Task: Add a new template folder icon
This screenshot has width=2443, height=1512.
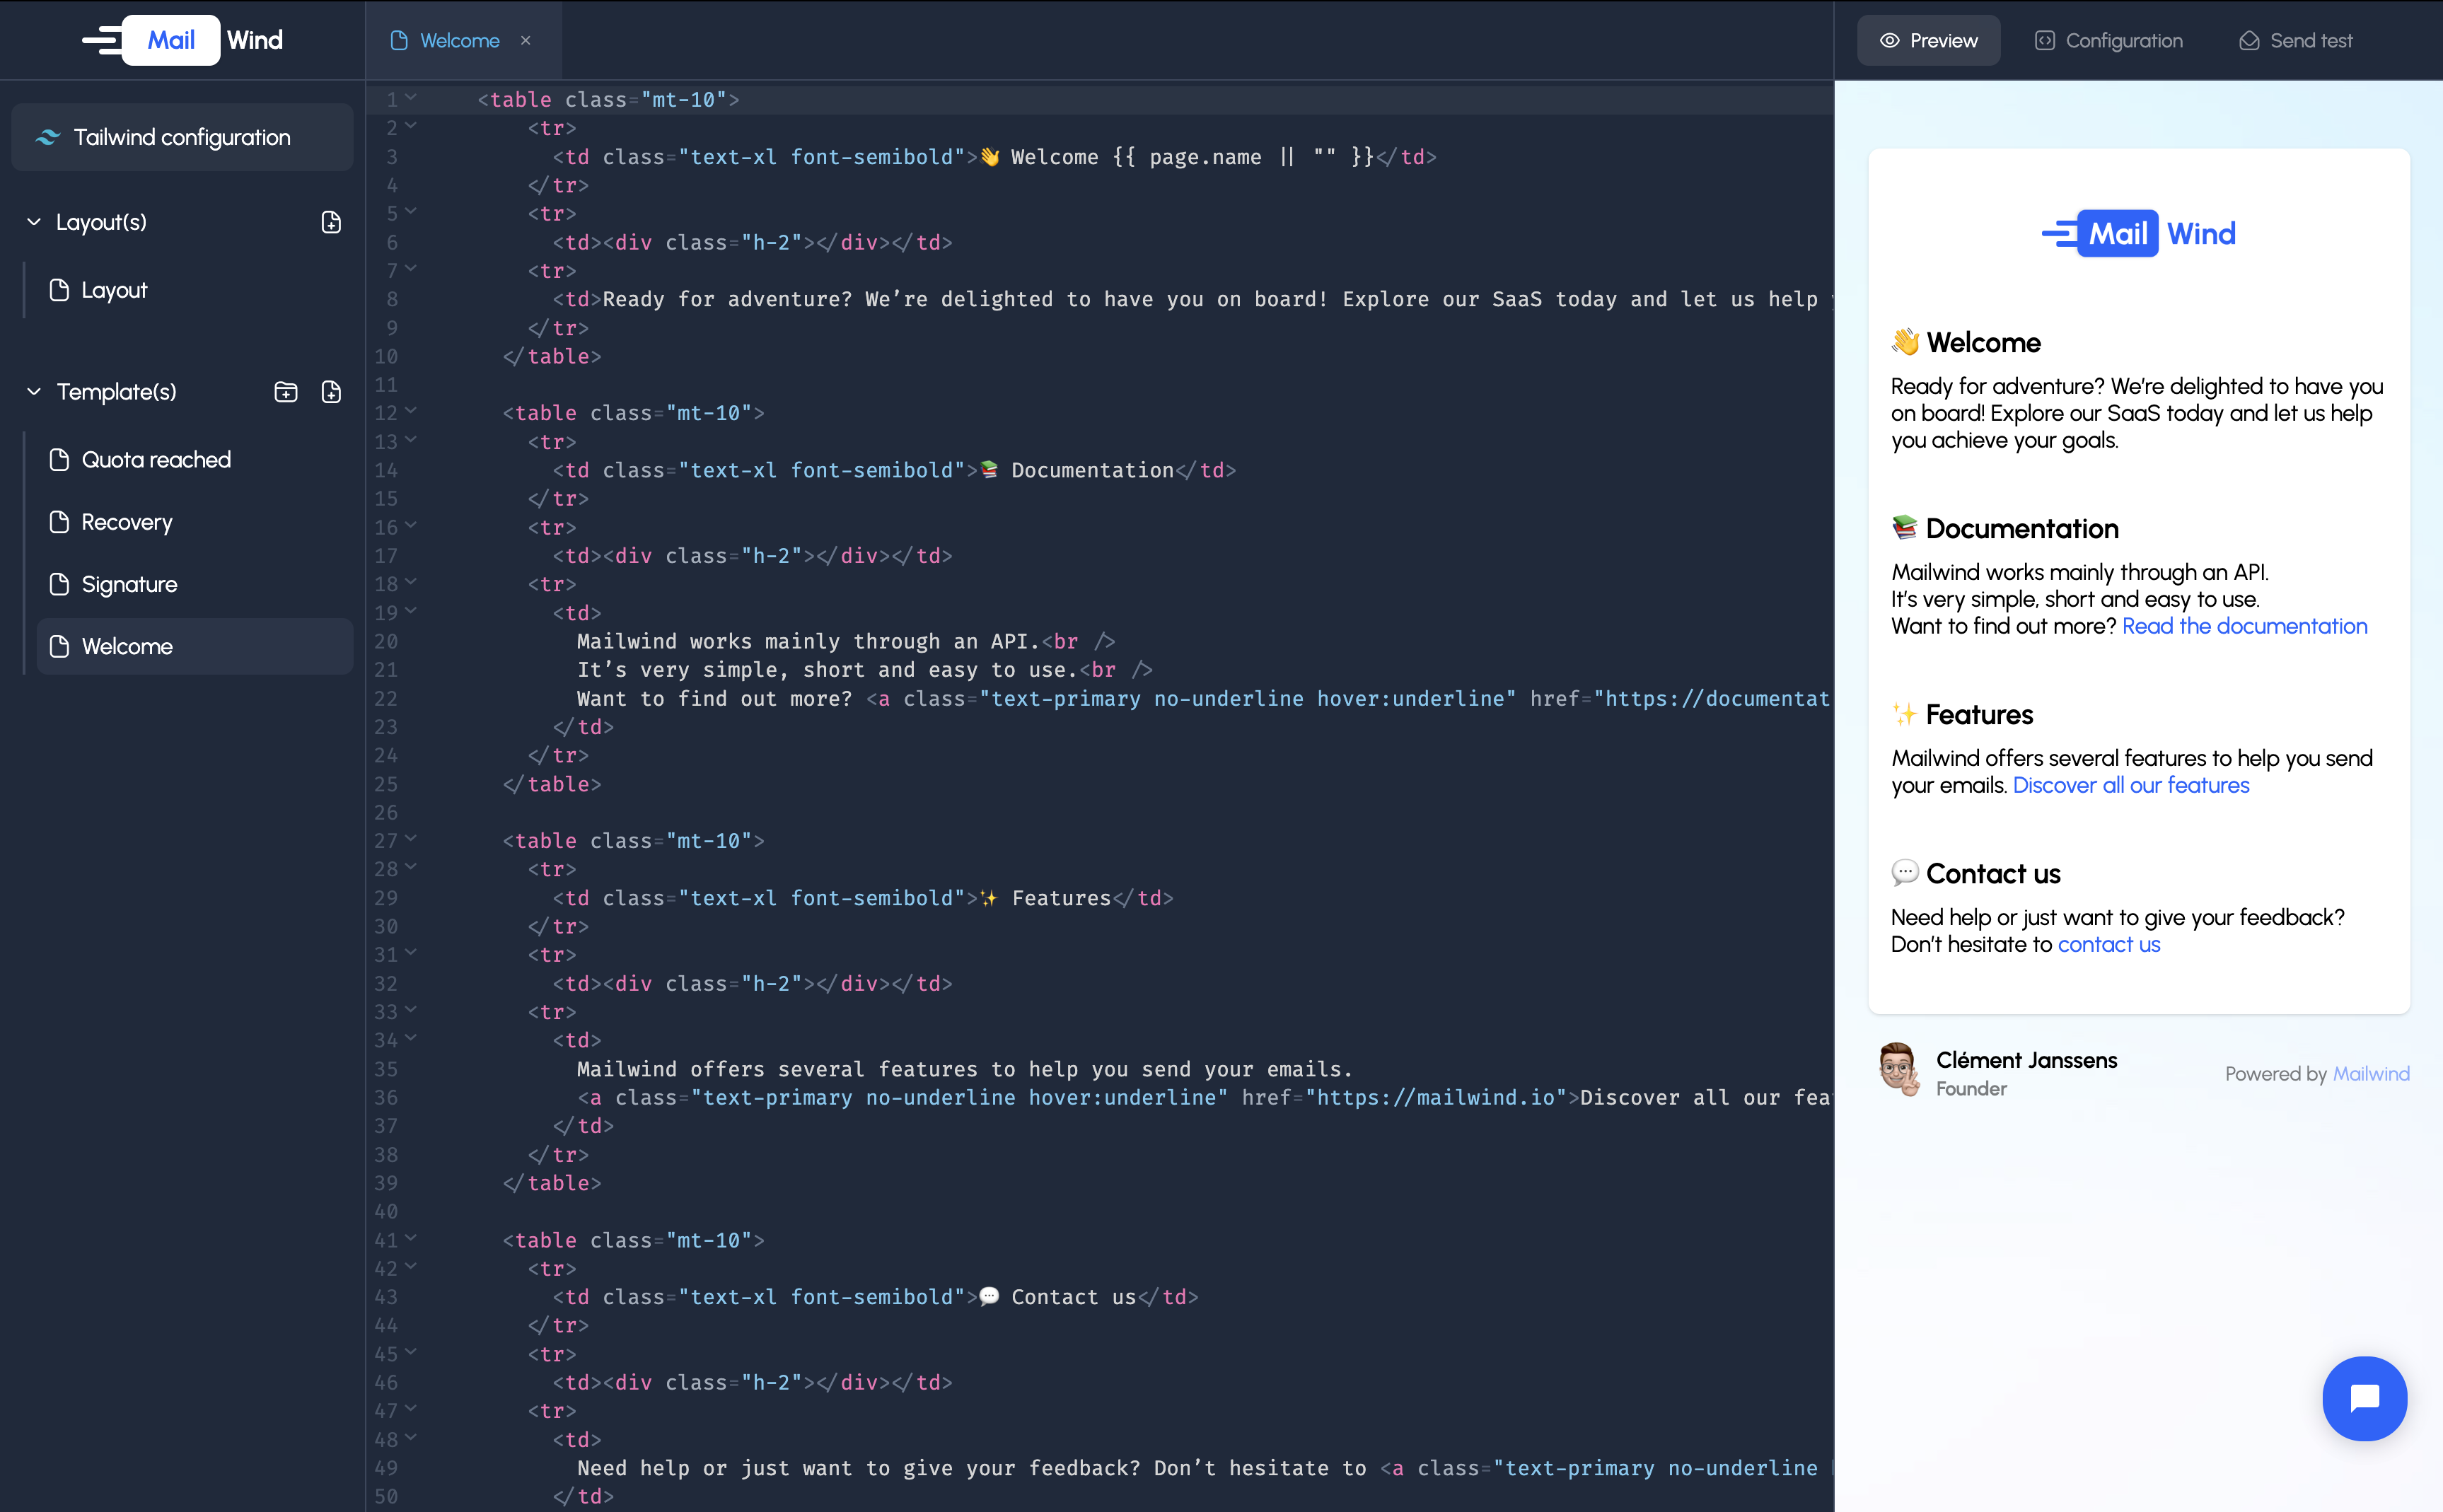Action: (286, 392)
